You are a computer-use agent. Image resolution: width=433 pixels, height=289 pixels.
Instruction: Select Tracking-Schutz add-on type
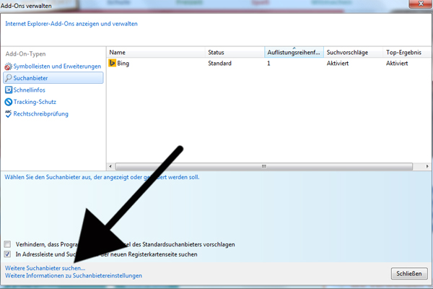tap(35, 101)
